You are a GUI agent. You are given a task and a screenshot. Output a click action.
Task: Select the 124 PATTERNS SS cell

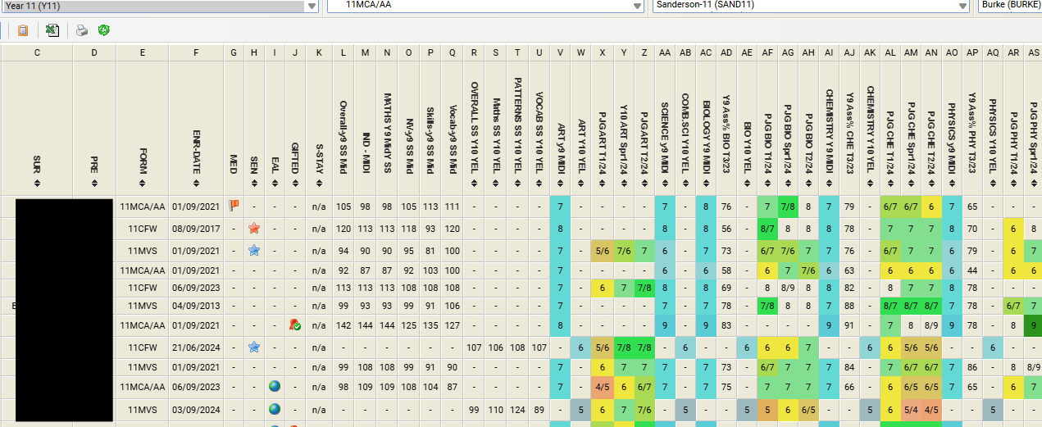(517, 408)
